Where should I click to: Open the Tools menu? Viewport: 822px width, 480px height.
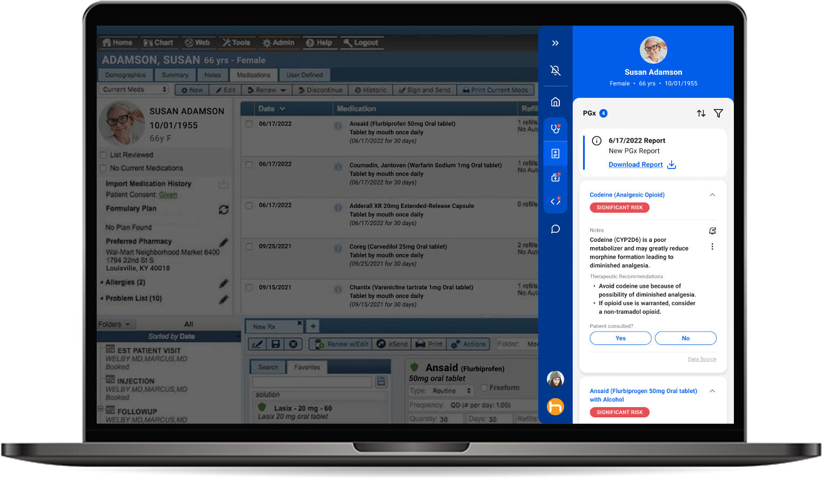pos(237,43)
